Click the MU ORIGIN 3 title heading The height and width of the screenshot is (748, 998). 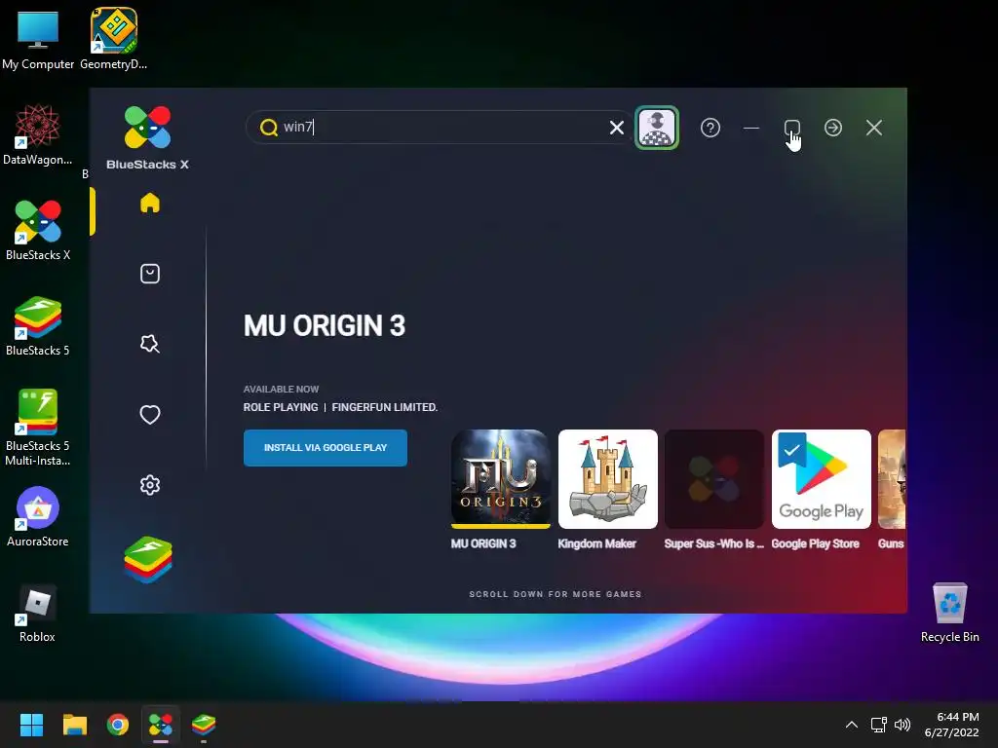[x=324, y=325]
